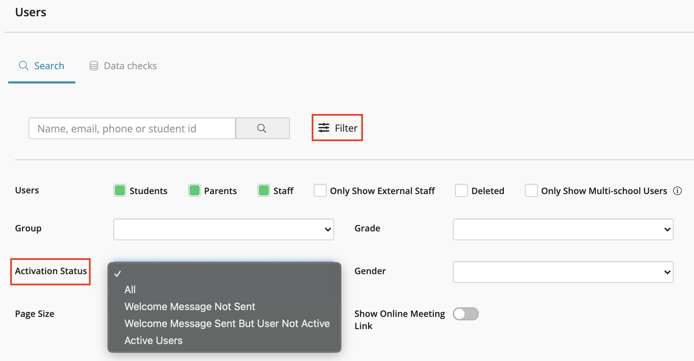Click the magnifier search button
Viewport: 694px width, 361px height.
pyautogui.click(x=262, y=128)
